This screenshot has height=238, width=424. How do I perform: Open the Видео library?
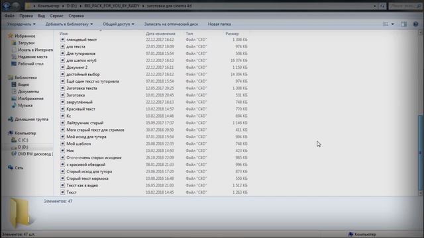(x=21, y=85)
